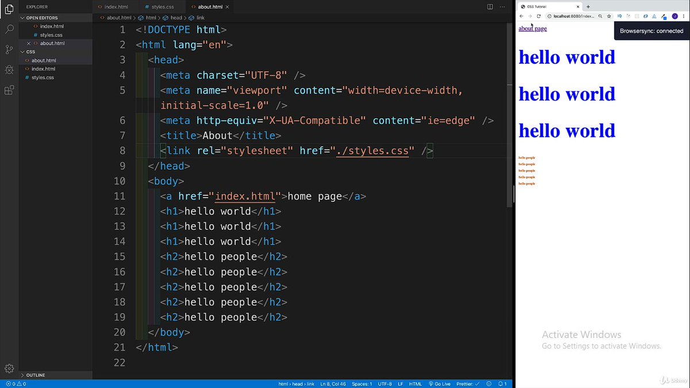This screenshot has width=690, height=388.
Task: Click the IQ browser extension icon
Action: (x=619, y=16)
